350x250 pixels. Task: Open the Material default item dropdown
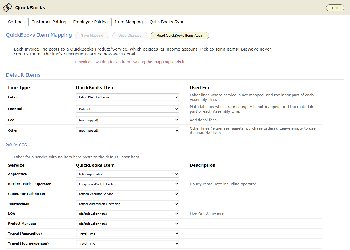tap(128, 109)
